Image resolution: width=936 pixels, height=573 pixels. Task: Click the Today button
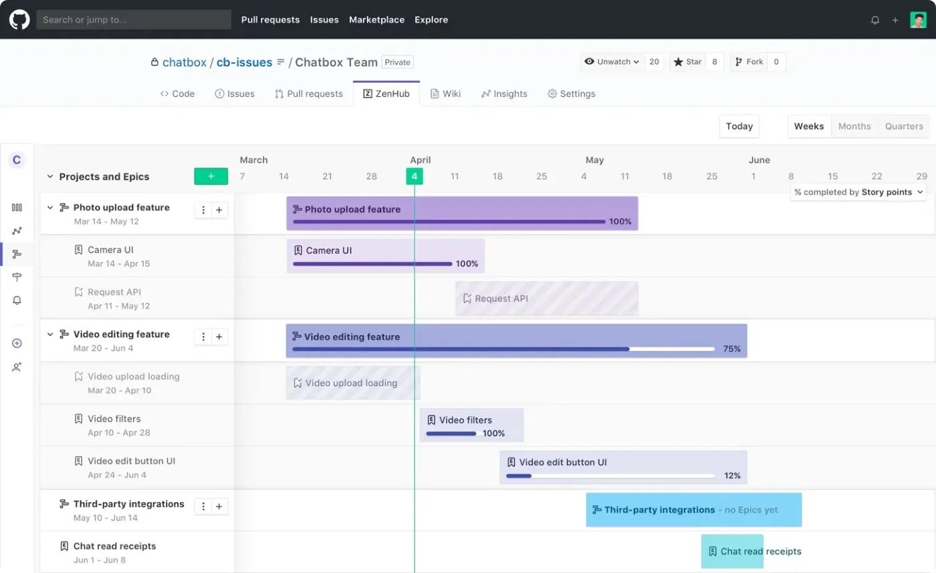(739, 126)
